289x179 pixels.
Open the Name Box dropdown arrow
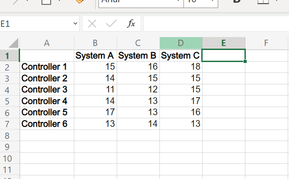tap(75, 24)
